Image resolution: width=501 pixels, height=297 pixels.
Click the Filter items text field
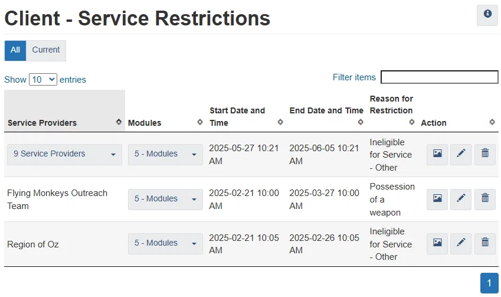pyautogui.click(x=439, y=77)
